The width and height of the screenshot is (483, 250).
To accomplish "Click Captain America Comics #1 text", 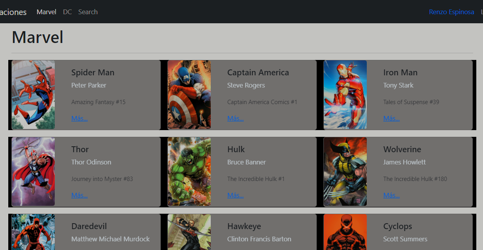I will click(262, 102).
